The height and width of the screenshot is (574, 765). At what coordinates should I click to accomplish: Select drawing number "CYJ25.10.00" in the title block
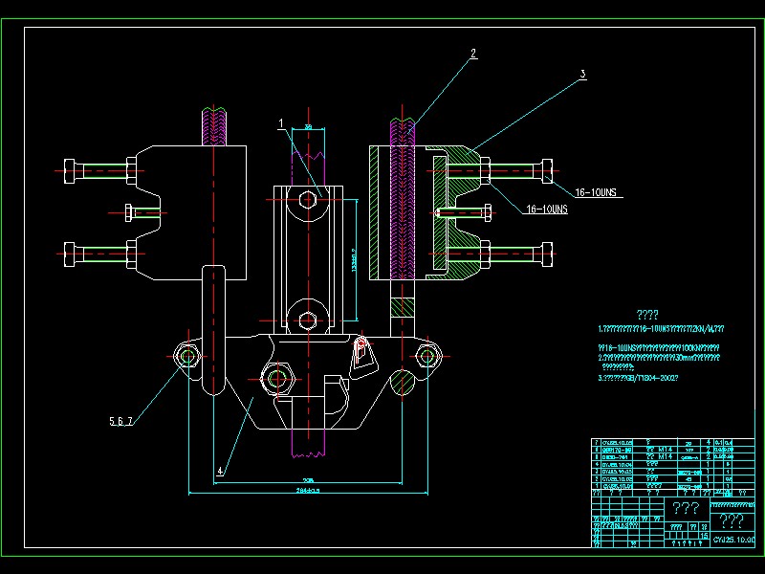(x=733, y=540)
